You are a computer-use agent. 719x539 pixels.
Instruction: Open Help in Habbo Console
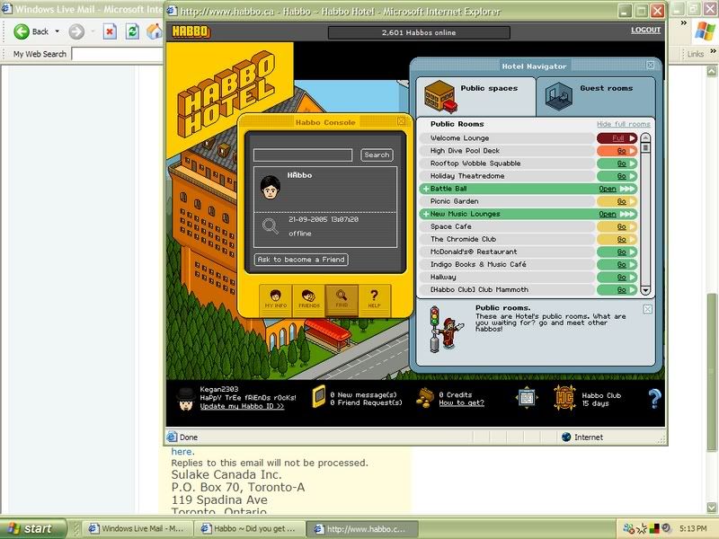point(375,299)
